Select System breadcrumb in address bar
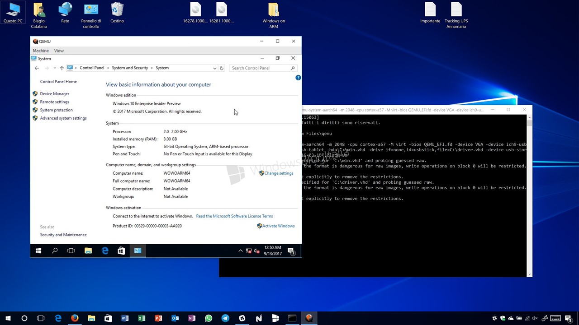This screenshot has height=325, width=579. 162,68
